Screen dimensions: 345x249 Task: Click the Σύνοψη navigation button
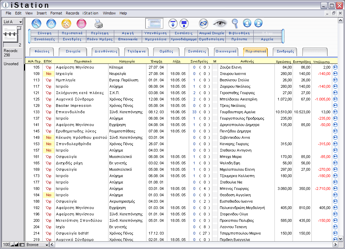[x=44, y=33]
